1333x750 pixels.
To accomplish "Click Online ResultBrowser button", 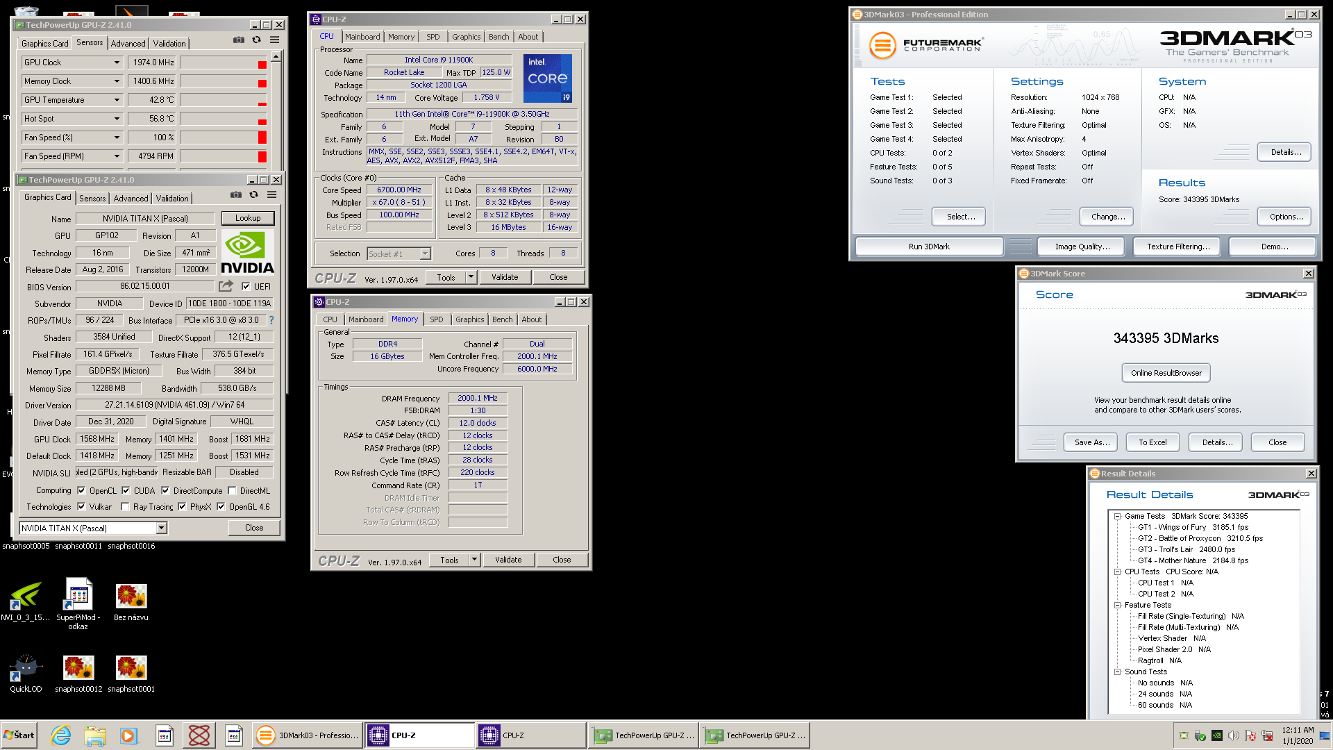I will (1166, 373).
